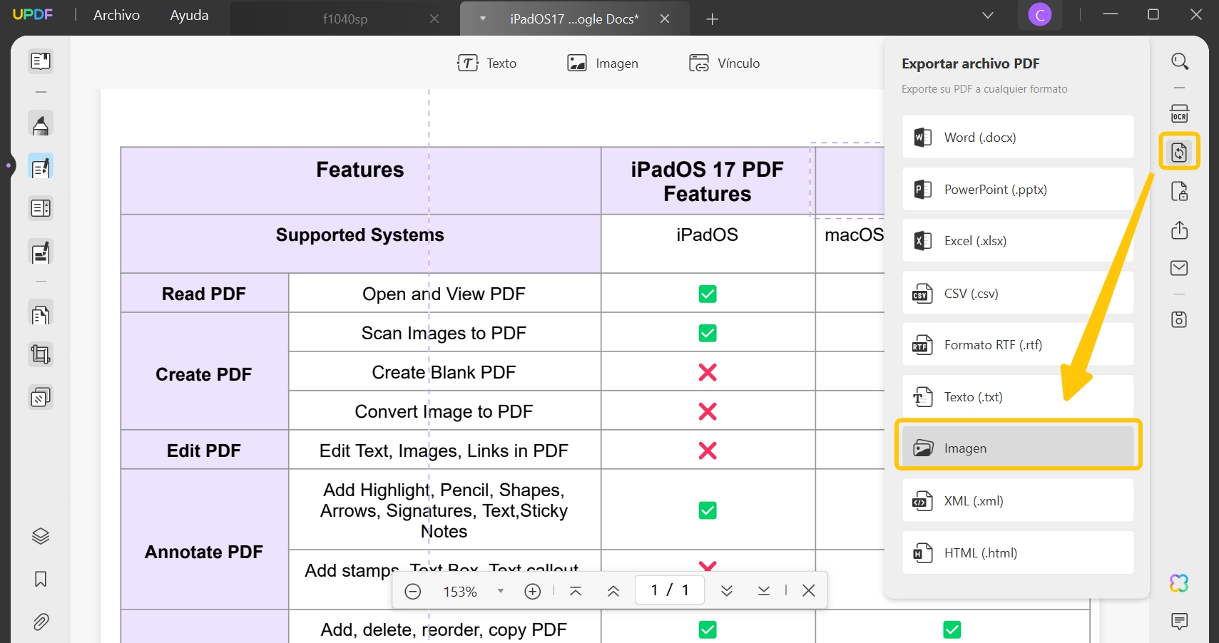Screen dimensions: 1219x643
Task: Click the Save as other icon
Action: click(x=1180, y=319)
